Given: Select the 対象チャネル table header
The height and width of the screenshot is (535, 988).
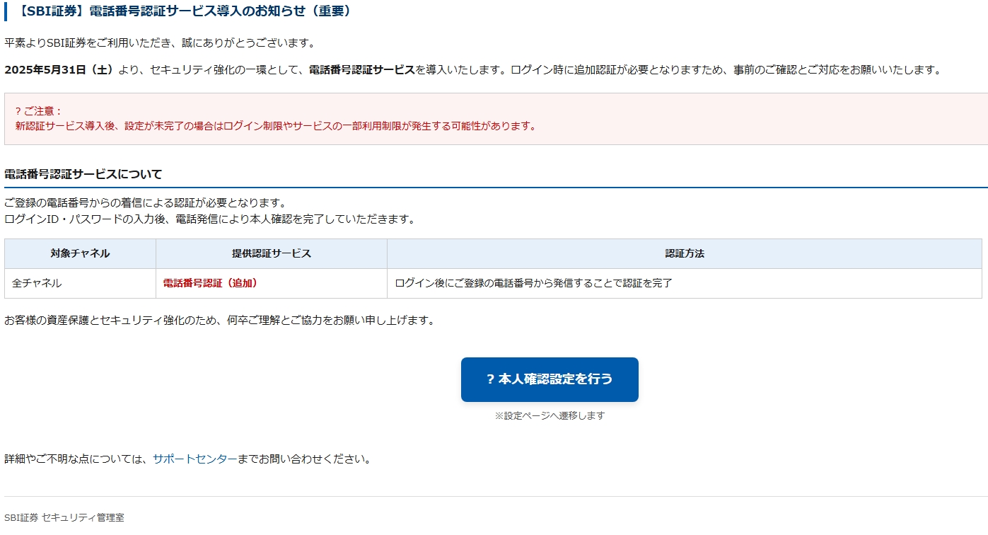Looking at the screenshot, I should [x=80, y=253].
